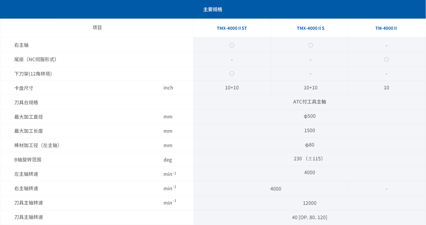Select the φ80 value

point(309,145)
